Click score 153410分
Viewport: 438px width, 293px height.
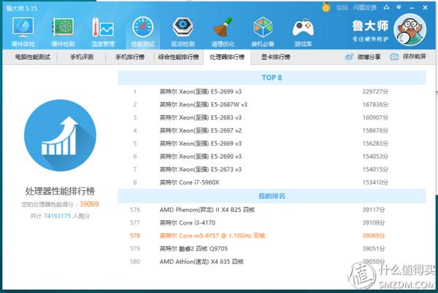pyautogui.click(x=375, y=182)
